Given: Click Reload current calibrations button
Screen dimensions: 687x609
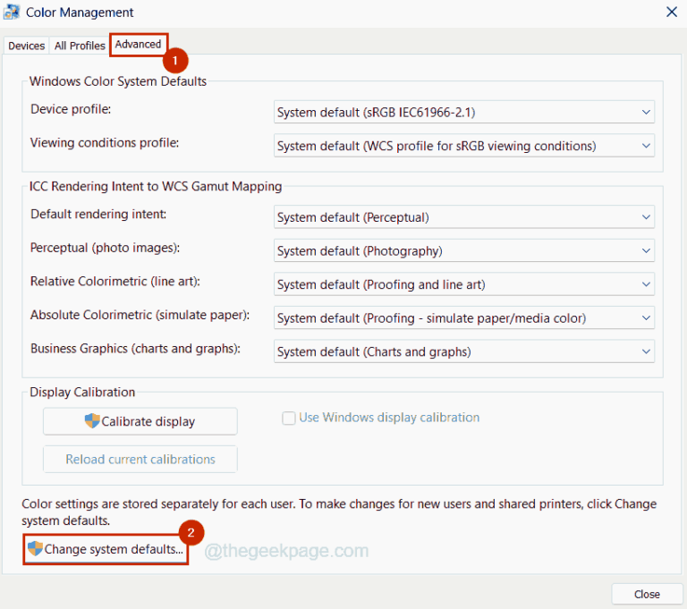Looking at the screenshot, I should tap(140, 460).
